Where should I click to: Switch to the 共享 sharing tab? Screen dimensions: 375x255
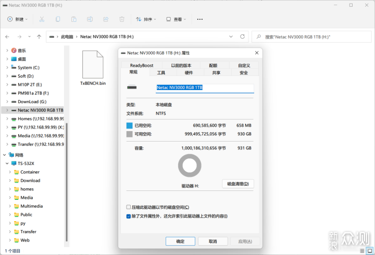216,73
